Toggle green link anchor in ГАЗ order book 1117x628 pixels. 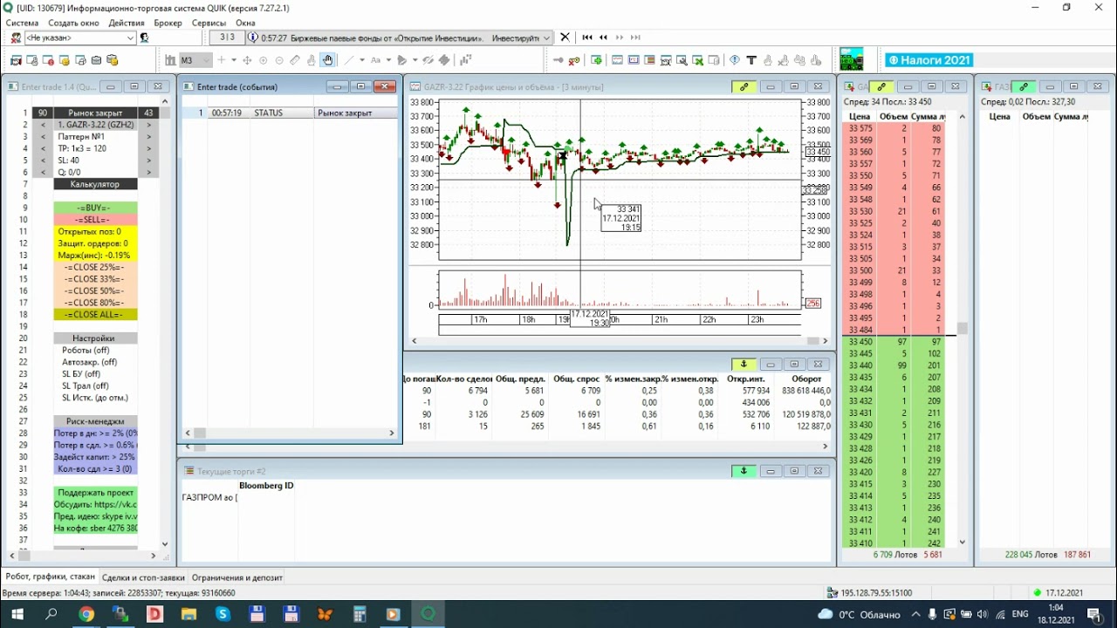pos(1023,86)
